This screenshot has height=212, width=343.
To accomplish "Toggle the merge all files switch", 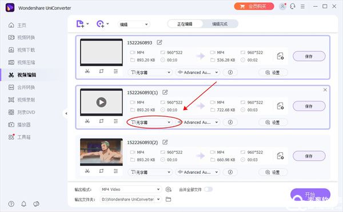I will pos(208,189).
